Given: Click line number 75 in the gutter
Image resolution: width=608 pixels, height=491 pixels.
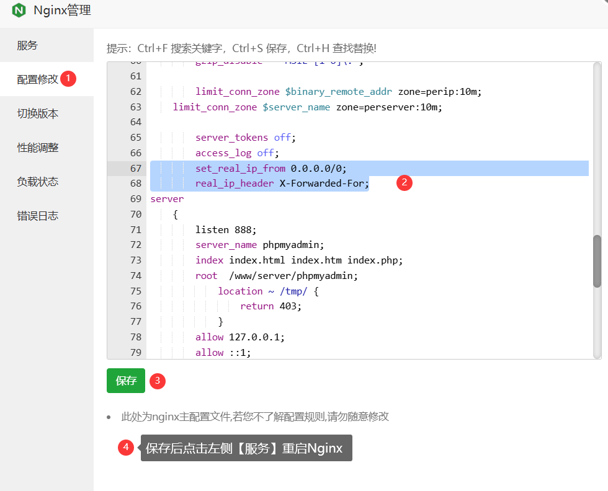Looking at the screenshot, I should [136, 291].
